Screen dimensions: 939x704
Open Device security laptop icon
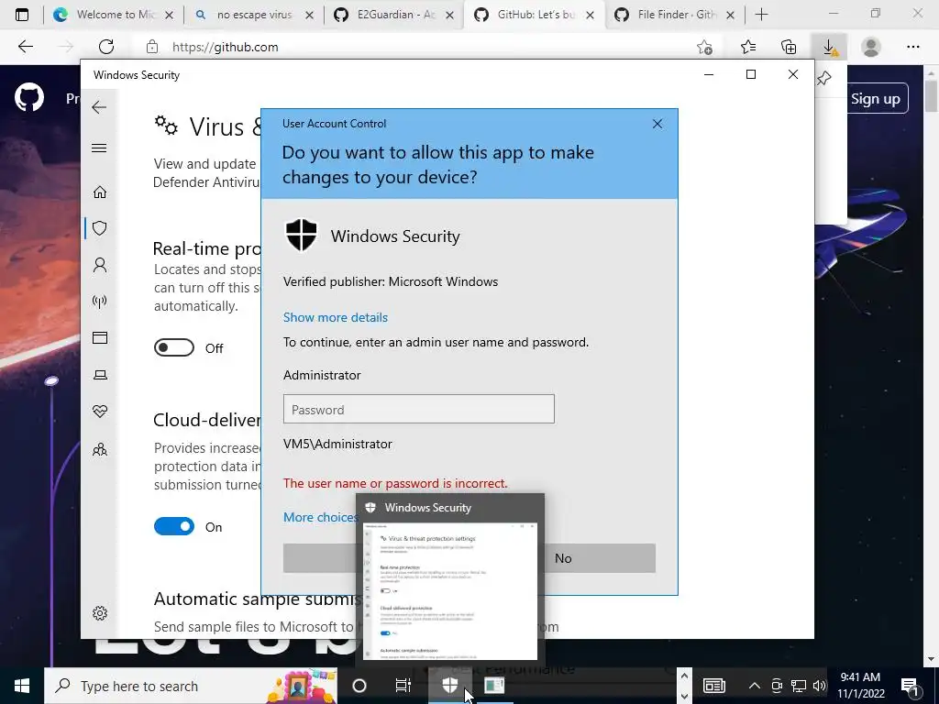pyautogui.click(x=100, y=375)
